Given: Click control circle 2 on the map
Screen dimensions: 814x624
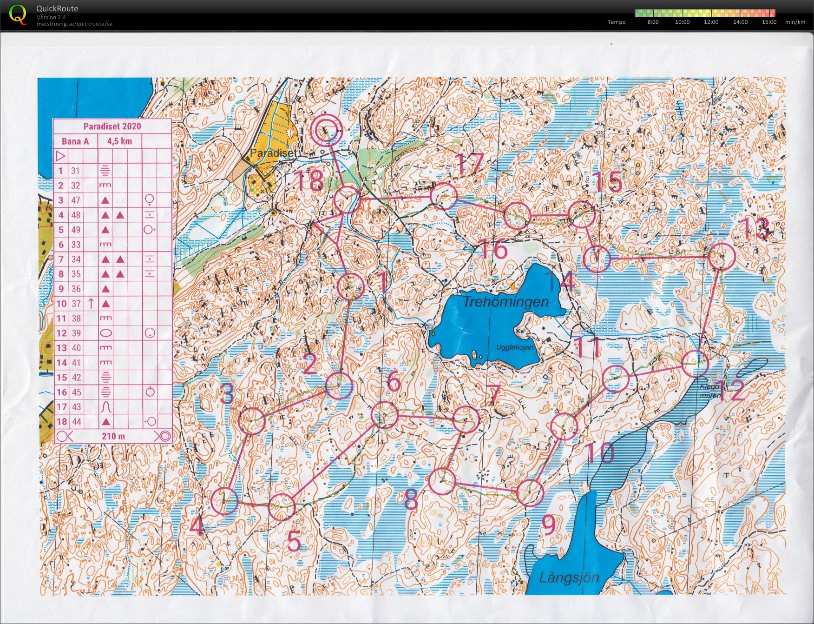Looking at the screenshot, I should [x=340, y=386].
